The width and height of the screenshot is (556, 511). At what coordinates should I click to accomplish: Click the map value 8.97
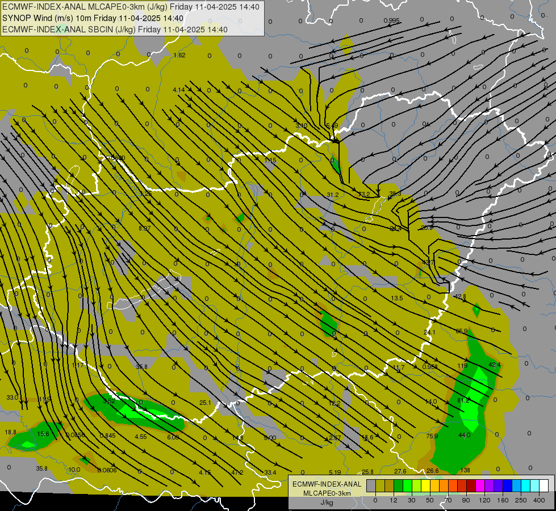pos(144,228)
